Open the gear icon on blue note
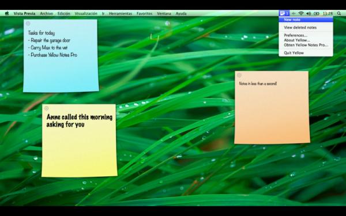This screenshot has height=216, width=346. (28, 24)
